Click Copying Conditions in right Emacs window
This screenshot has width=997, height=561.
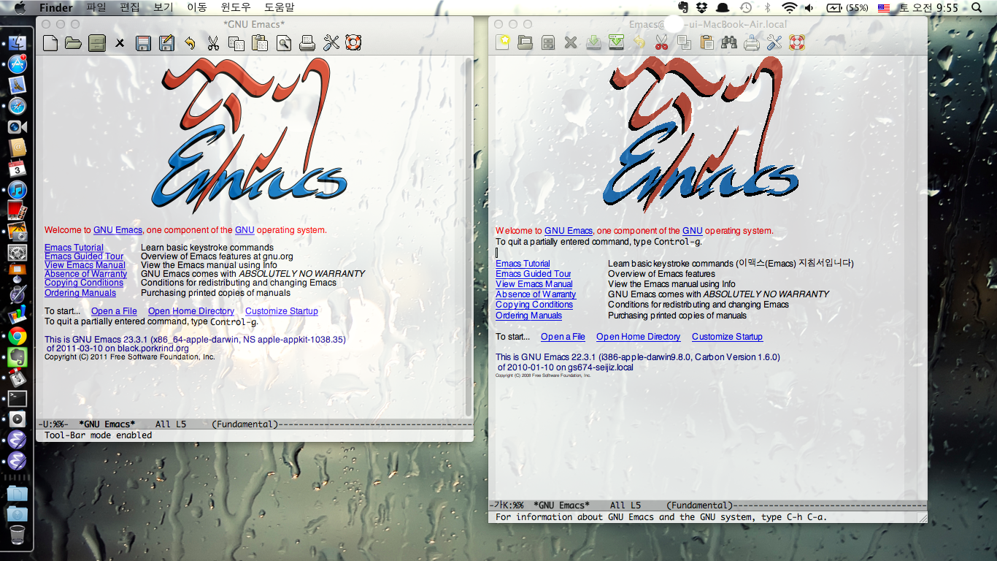pos(534,305)
